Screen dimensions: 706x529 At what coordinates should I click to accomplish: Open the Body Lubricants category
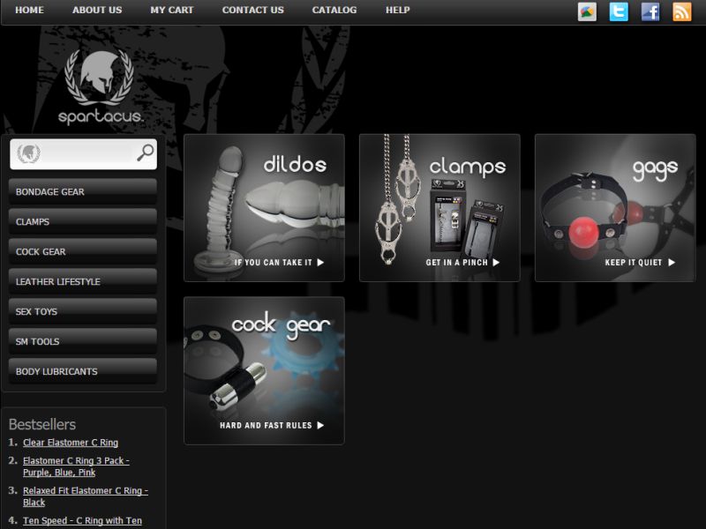coord(83,372)
